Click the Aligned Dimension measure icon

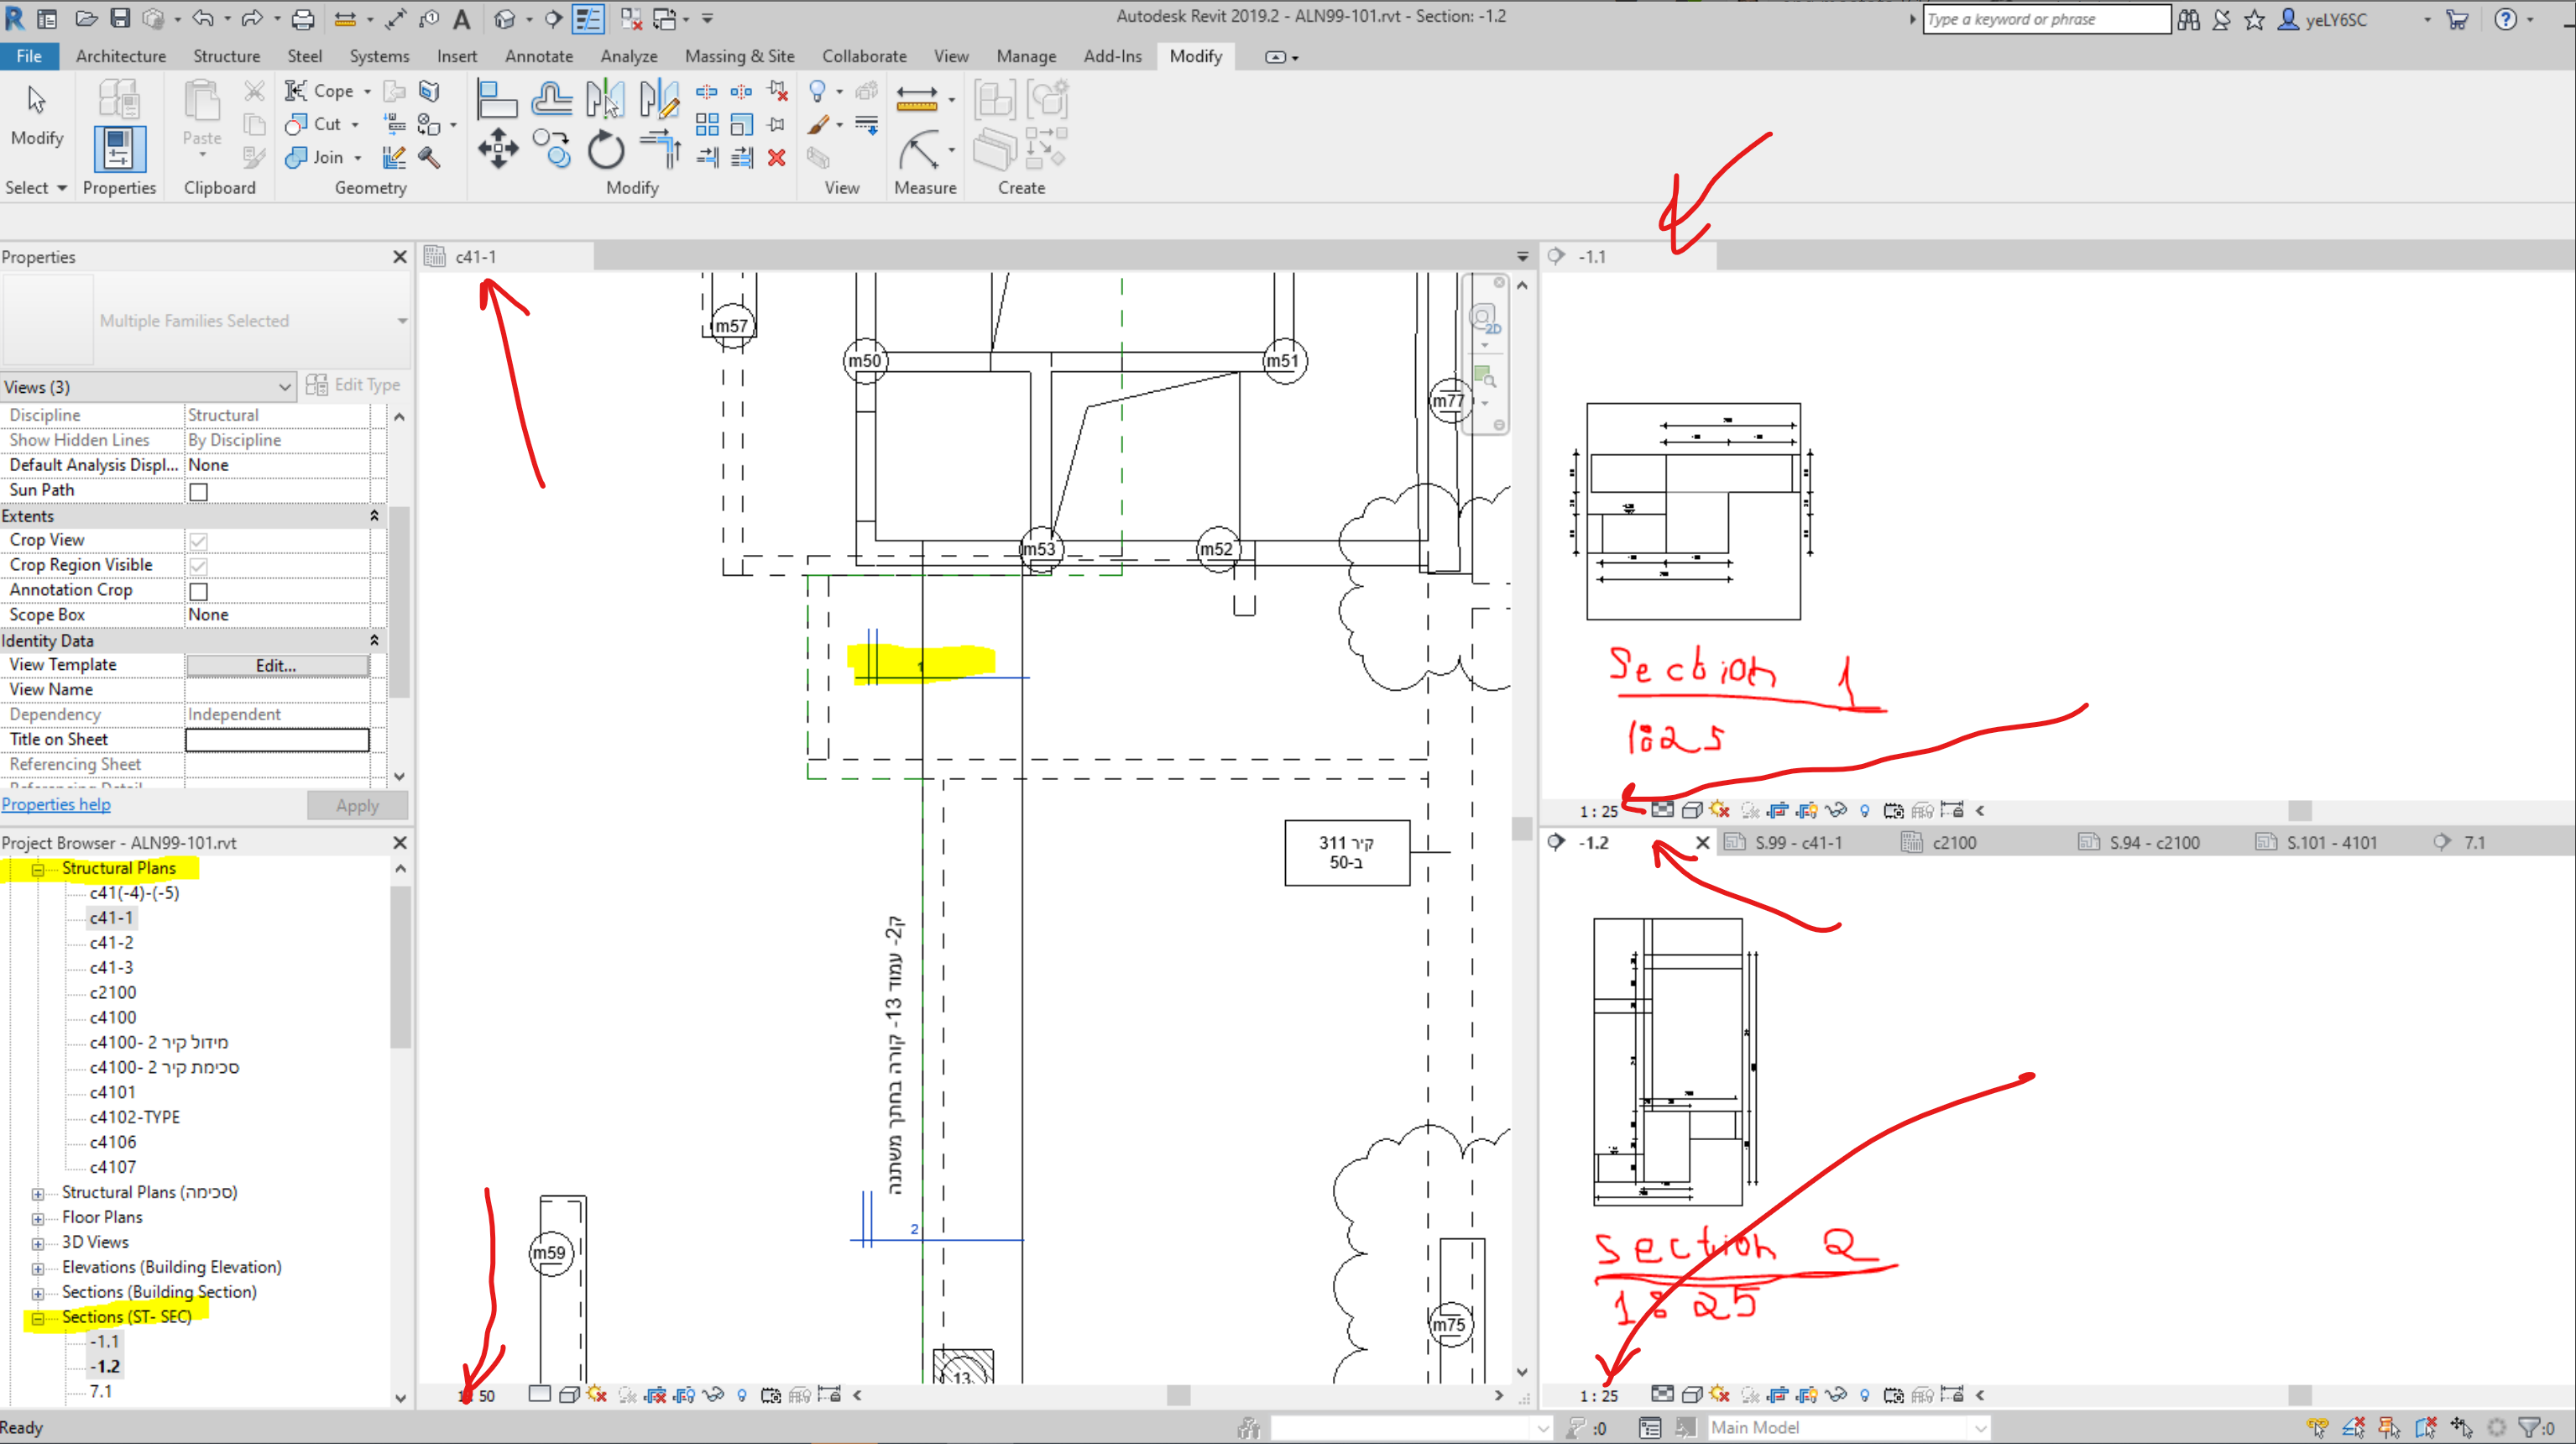[917, 98]
